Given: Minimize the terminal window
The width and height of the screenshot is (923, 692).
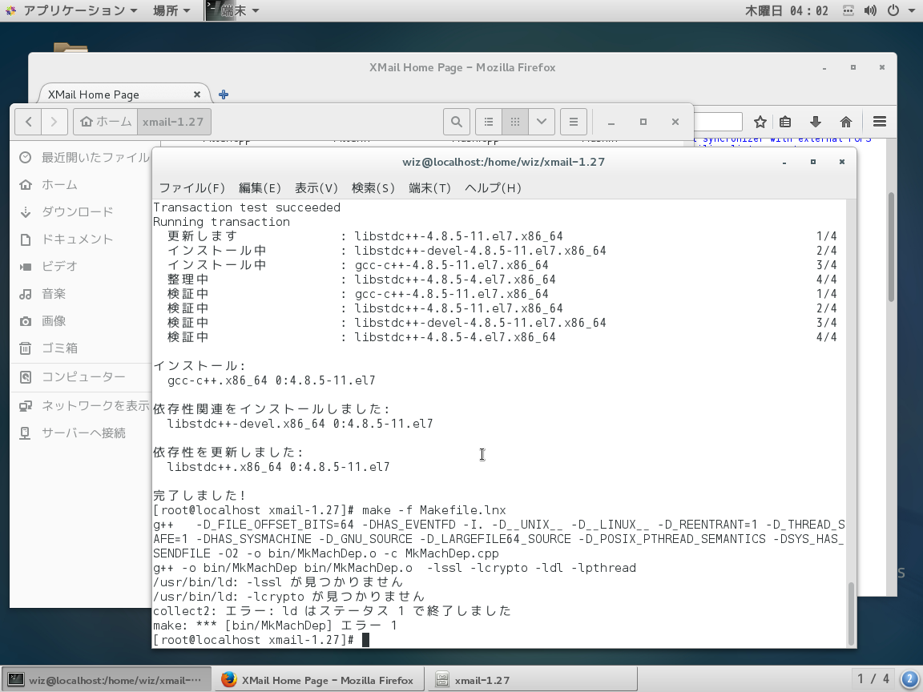Looking at the screenshot, I should pos(784,162).
